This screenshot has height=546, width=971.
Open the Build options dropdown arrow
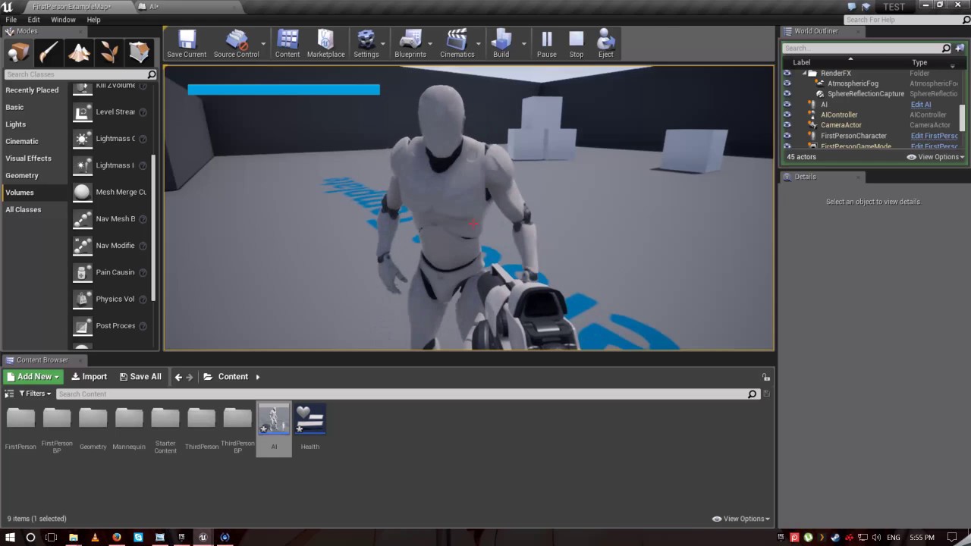(x=524, y=44)
